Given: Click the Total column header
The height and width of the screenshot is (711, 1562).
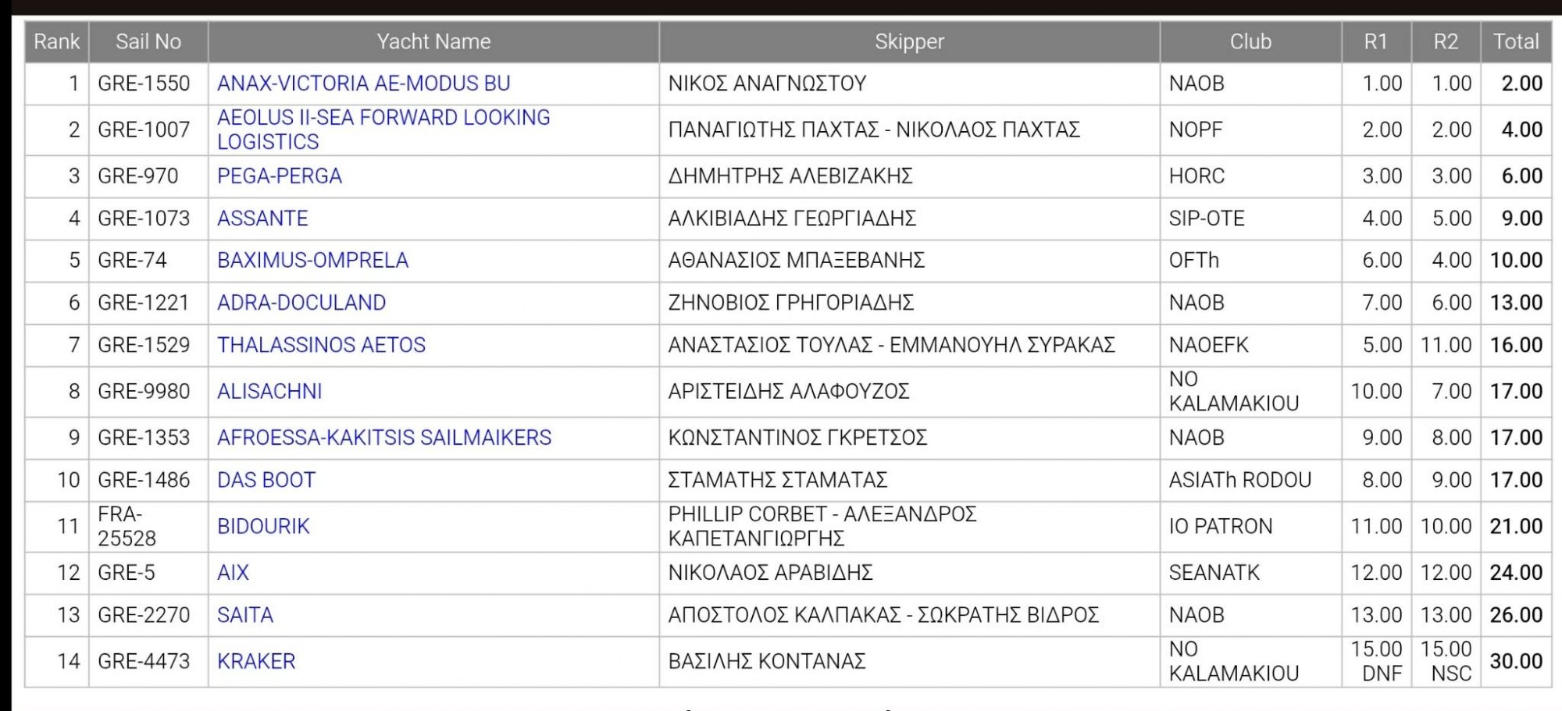Looking at the screenshot, I should coord(1516,41).
